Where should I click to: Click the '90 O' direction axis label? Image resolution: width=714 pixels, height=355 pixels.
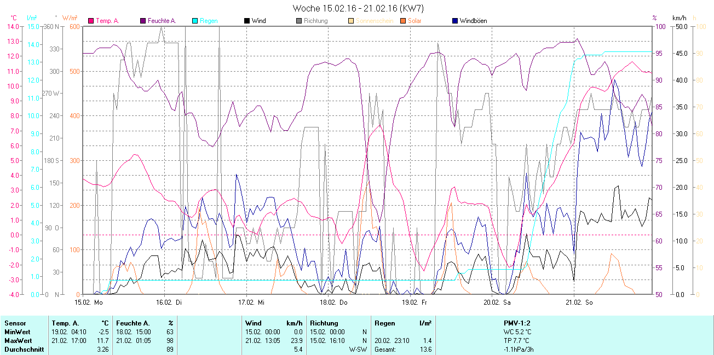53,228
